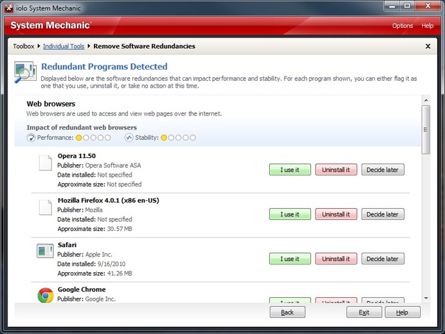Select the Safari title text
The width and height of the screenshot is (445, 334).
[67, 245]
